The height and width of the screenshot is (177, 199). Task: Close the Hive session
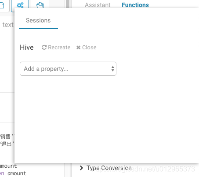87,48
